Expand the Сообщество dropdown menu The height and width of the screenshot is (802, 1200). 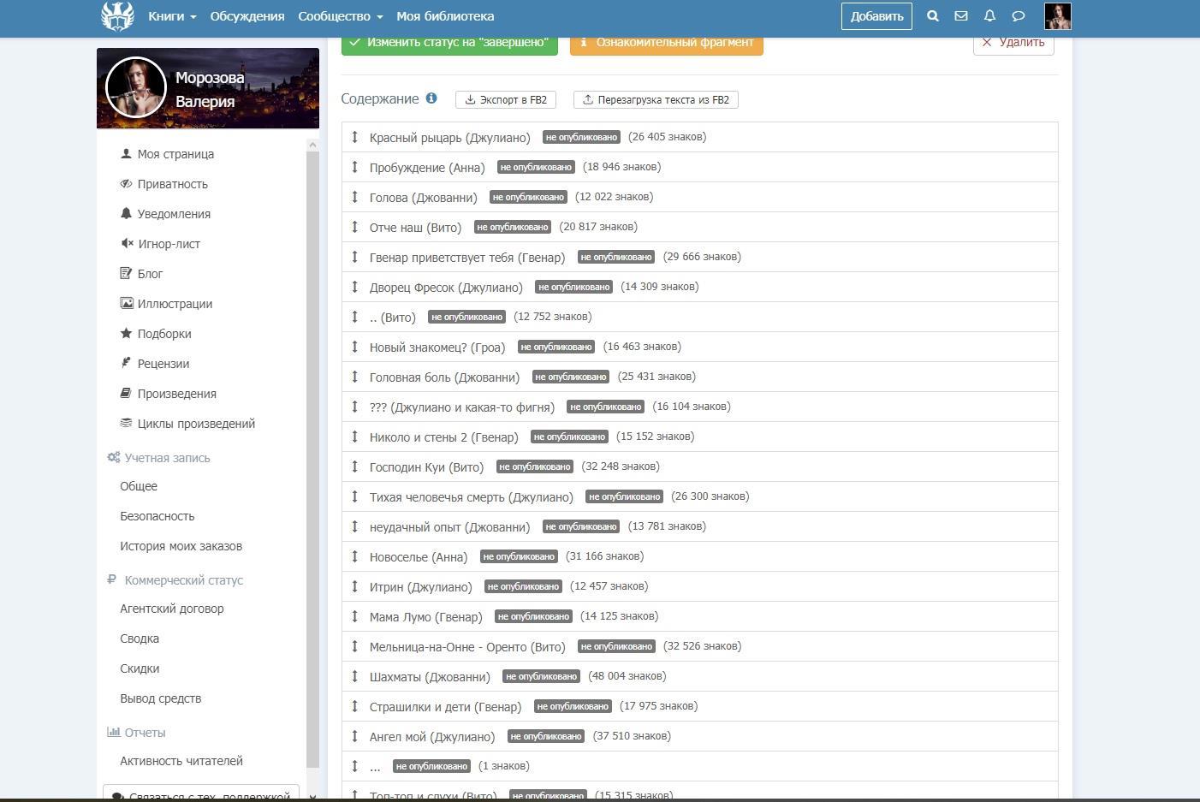coord(340,16)
